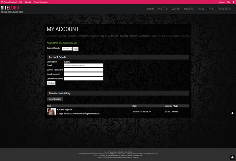236x161 pixels.
Task: Click the ACCOUNT BALANCE: $0.00 text
Action: click(62, 43)
